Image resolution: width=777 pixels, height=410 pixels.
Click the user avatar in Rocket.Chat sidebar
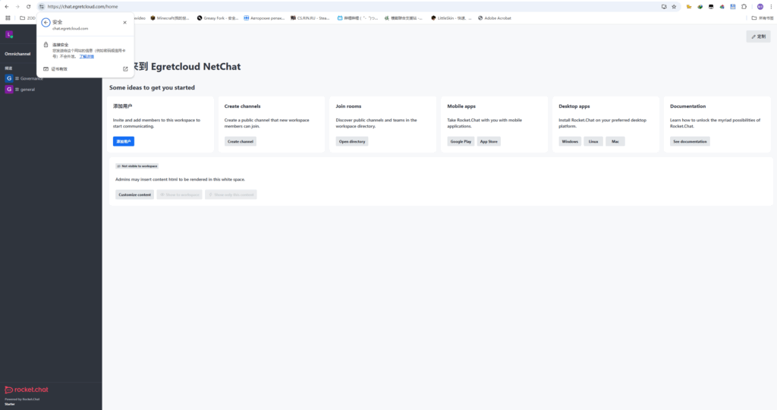point(9,35)
